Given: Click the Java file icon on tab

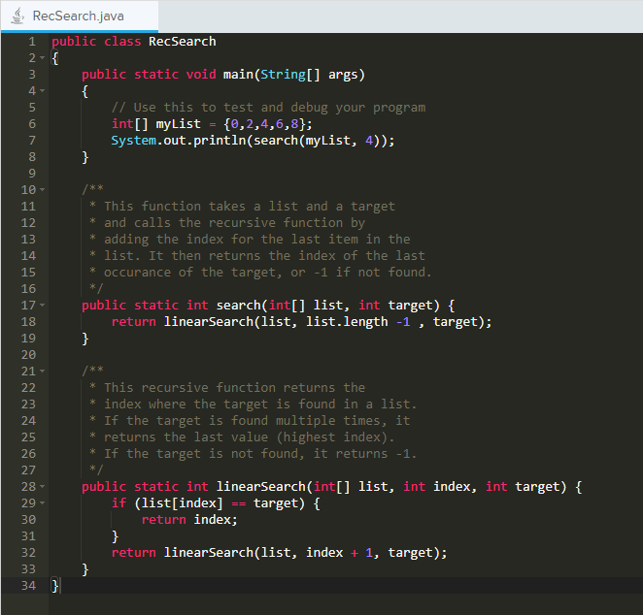Looking at the screenshot, I should pos(17,16).
